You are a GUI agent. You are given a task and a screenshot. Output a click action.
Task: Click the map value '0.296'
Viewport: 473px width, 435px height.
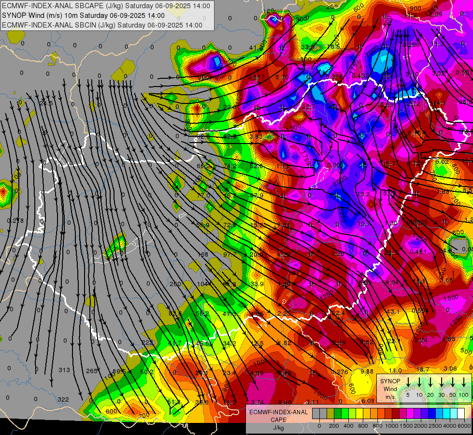(x=412, y=44)
